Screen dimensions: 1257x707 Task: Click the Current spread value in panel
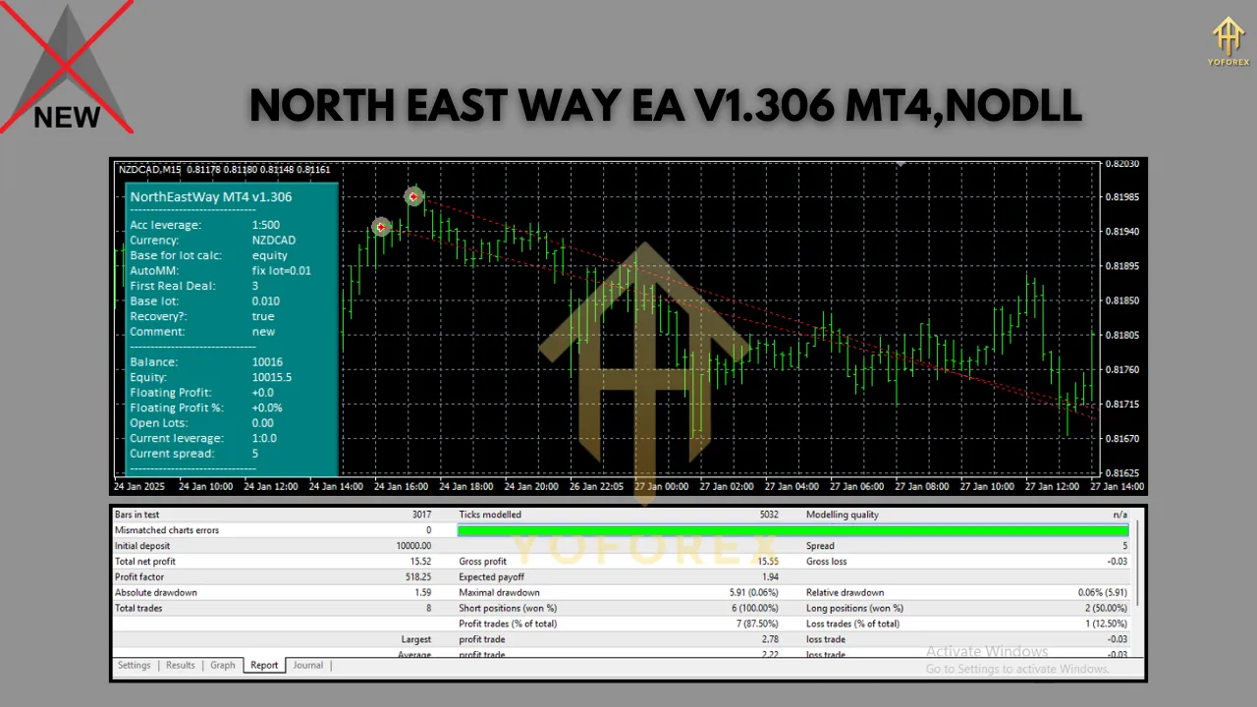pyautogui.click(x=255, y=454)
